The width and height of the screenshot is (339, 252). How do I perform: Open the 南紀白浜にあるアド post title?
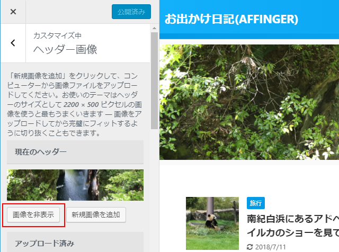(293, 226)
